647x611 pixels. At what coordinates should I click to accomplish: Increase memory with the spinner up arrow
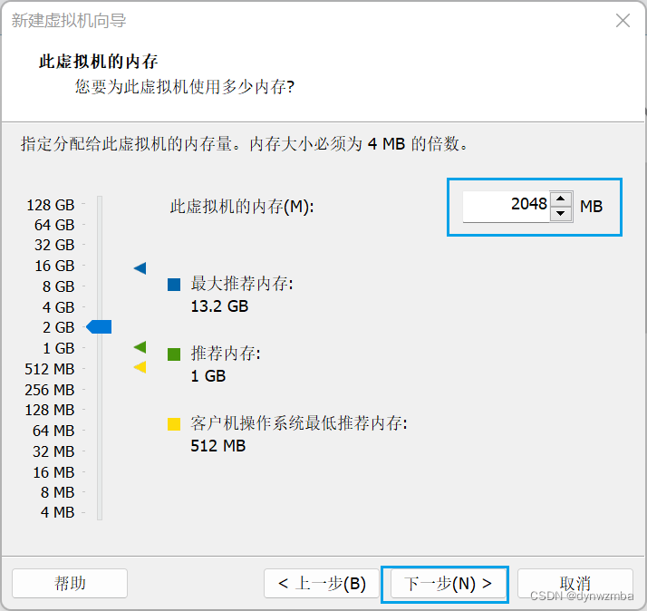coord(560,199)
